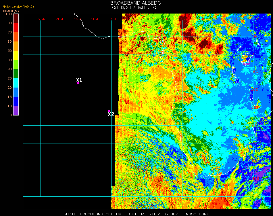Click the 5S latitude label
Image resolution: width=273 pixels, height=216 pixels.
coord(255,72)
